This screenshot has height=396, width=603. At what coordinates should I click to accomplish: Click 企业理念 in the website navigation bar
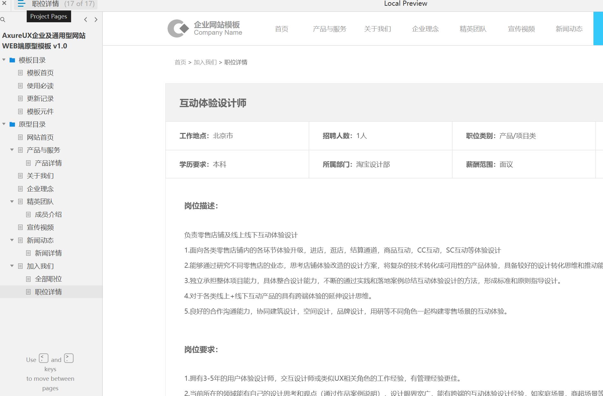point(425,29)
